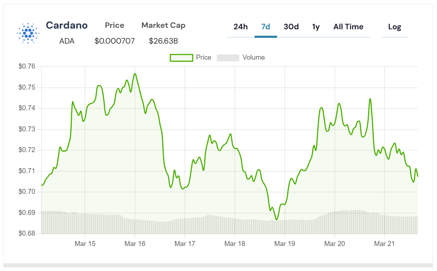Screen dimensions: 437x271
Task: Click the $0.000707 price value
Action: pos(115,41)
